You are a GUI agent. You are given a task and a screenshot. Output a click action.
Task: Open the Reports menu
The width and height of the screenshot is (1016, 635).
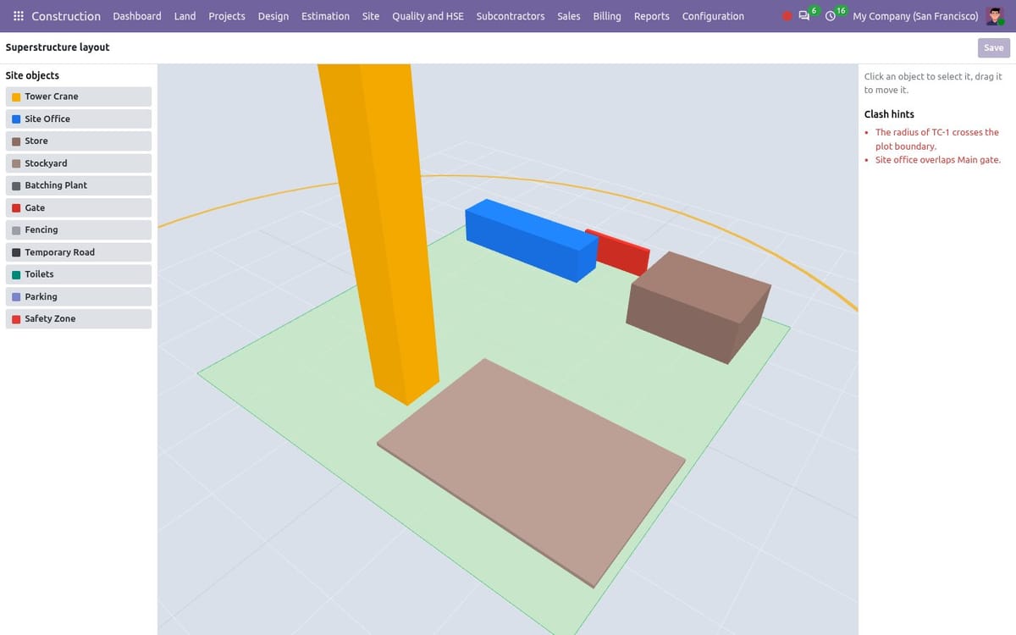point(652,16)
